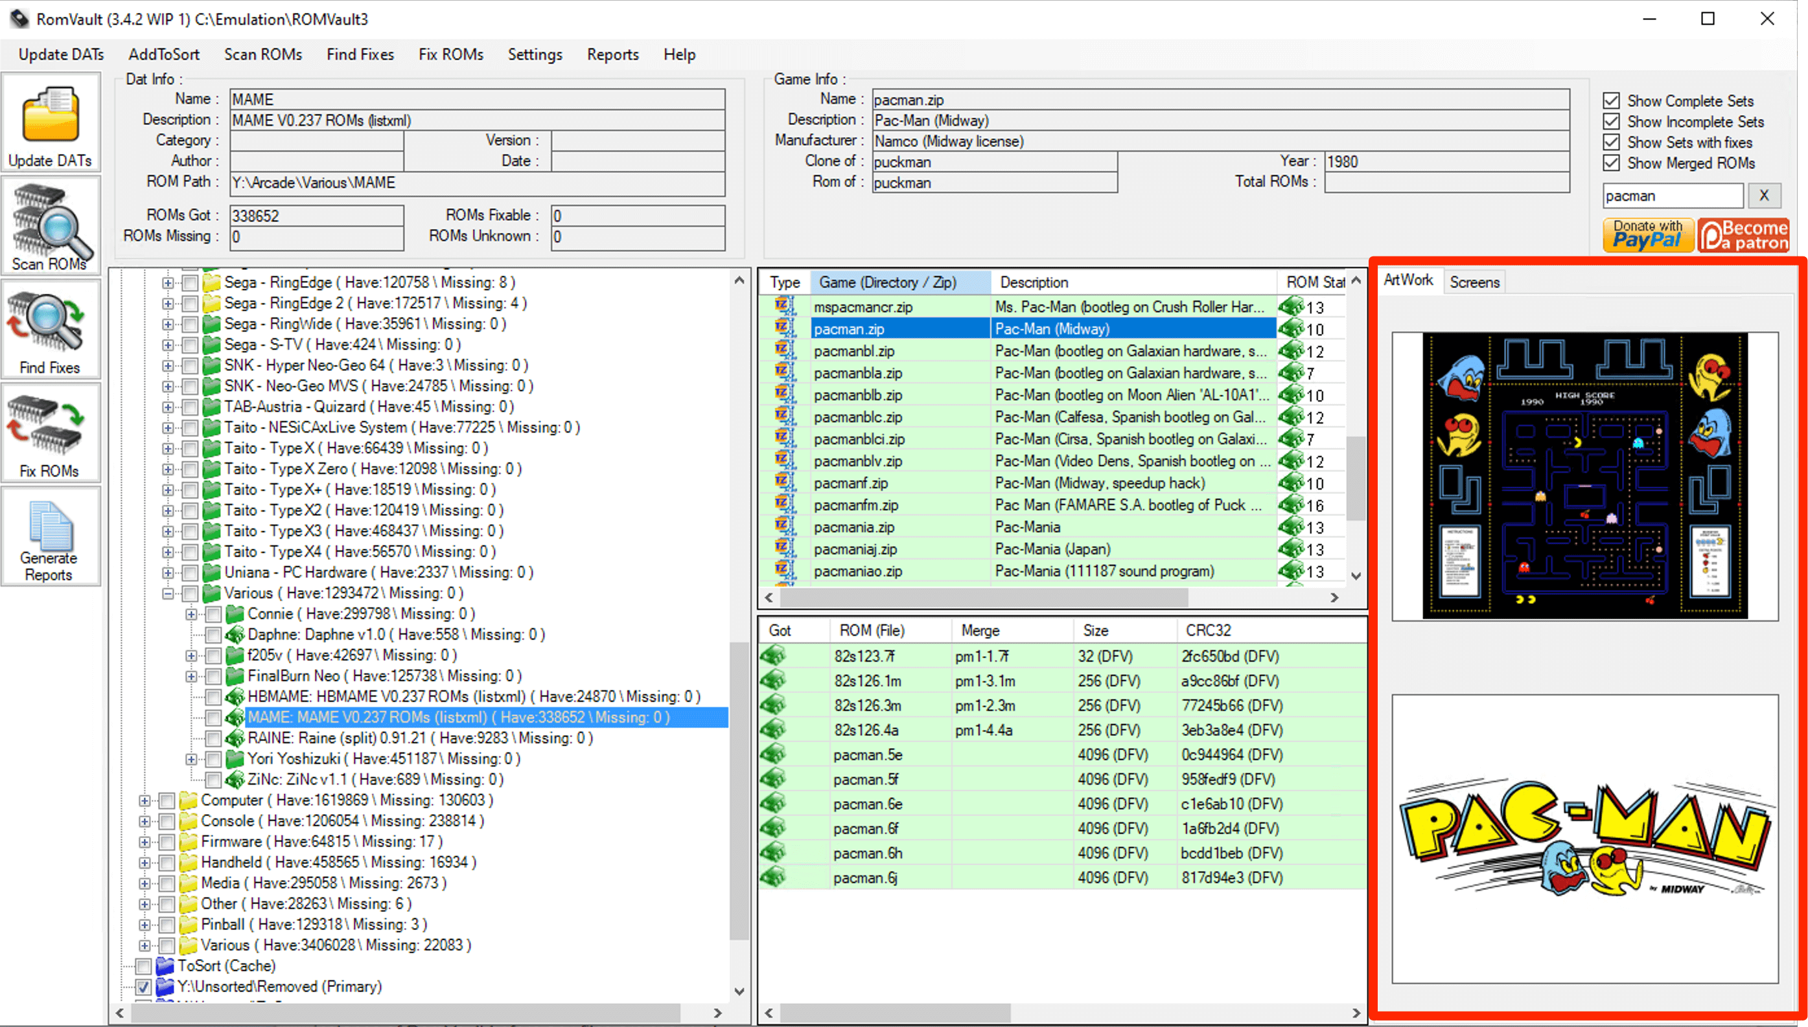The width and height of the screenshot is (1808, 1027).
Task: Toggle Show Incomplete Sets checkbox
Action: pos(1611,121)
